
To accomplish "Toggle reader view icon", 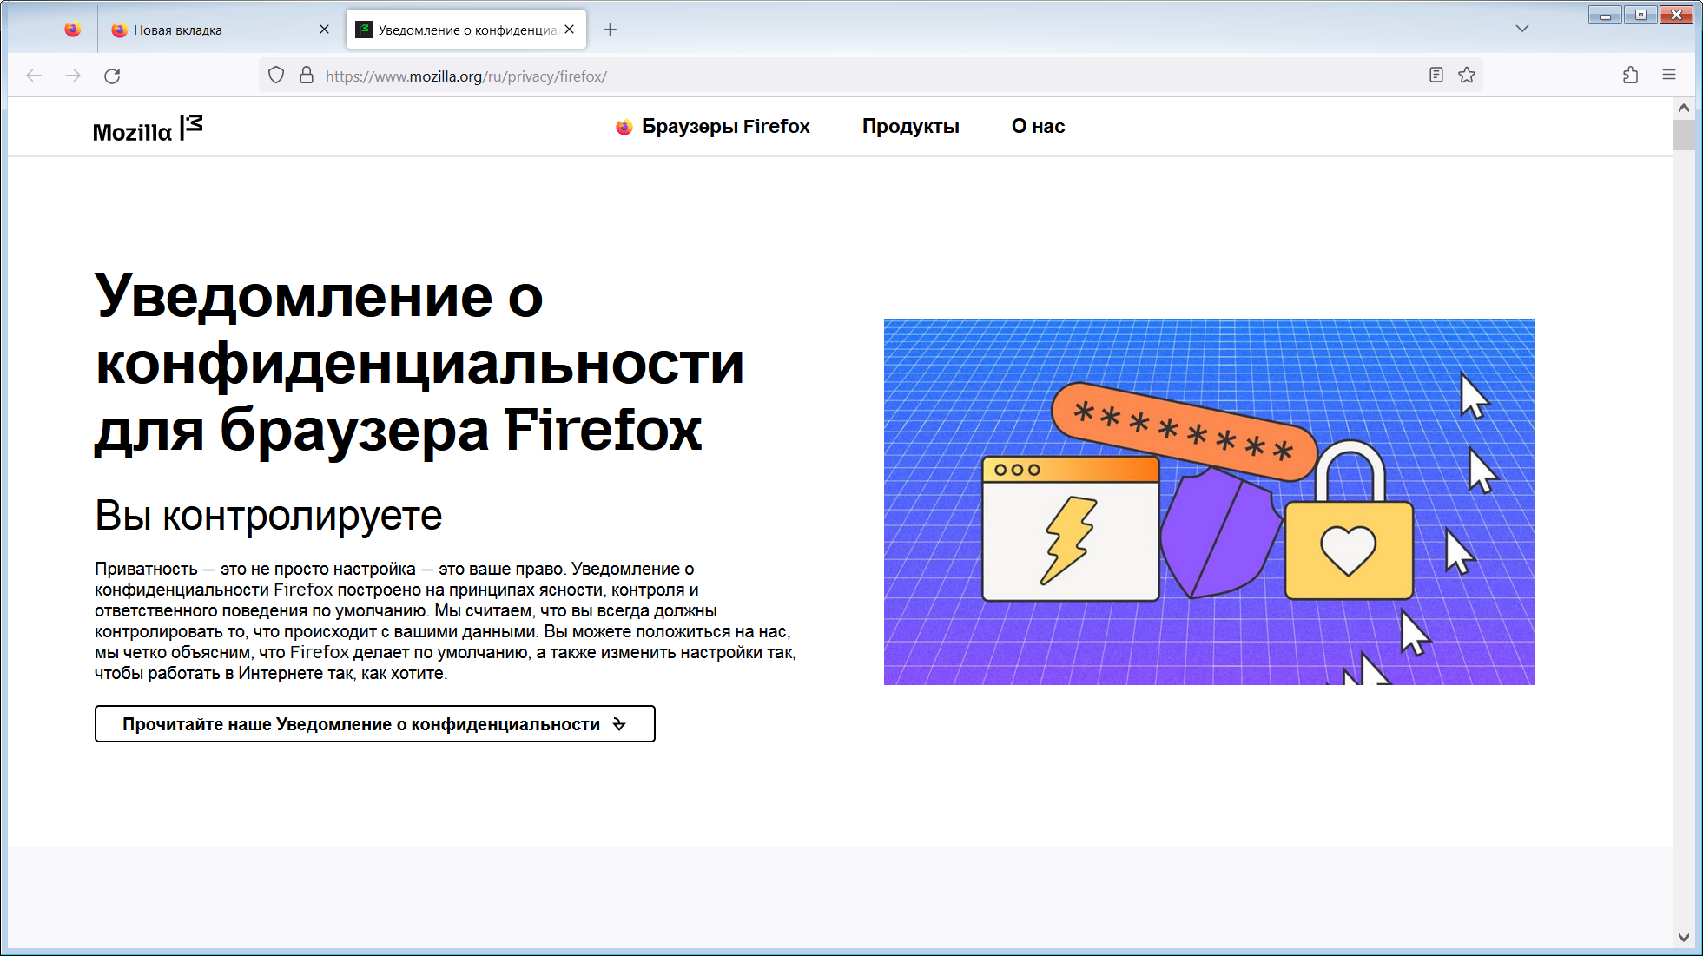I will (x=1436, y=76).
